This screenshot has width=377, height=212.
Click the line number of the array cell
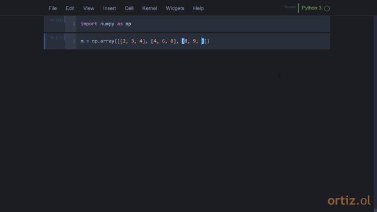[x=74, y=41]
